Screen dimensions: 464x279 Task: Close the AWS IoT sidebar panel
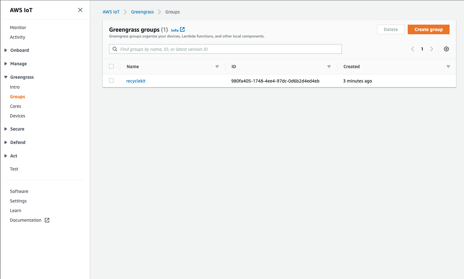click(80, 10)
